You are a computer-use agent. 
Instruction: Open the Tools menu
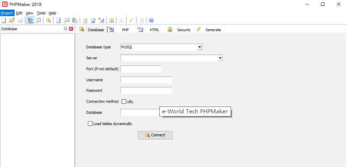(41, 13)
